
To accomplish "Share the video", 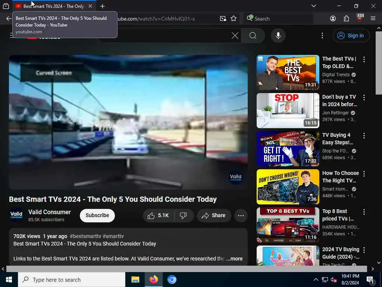I will coord(214,216).
